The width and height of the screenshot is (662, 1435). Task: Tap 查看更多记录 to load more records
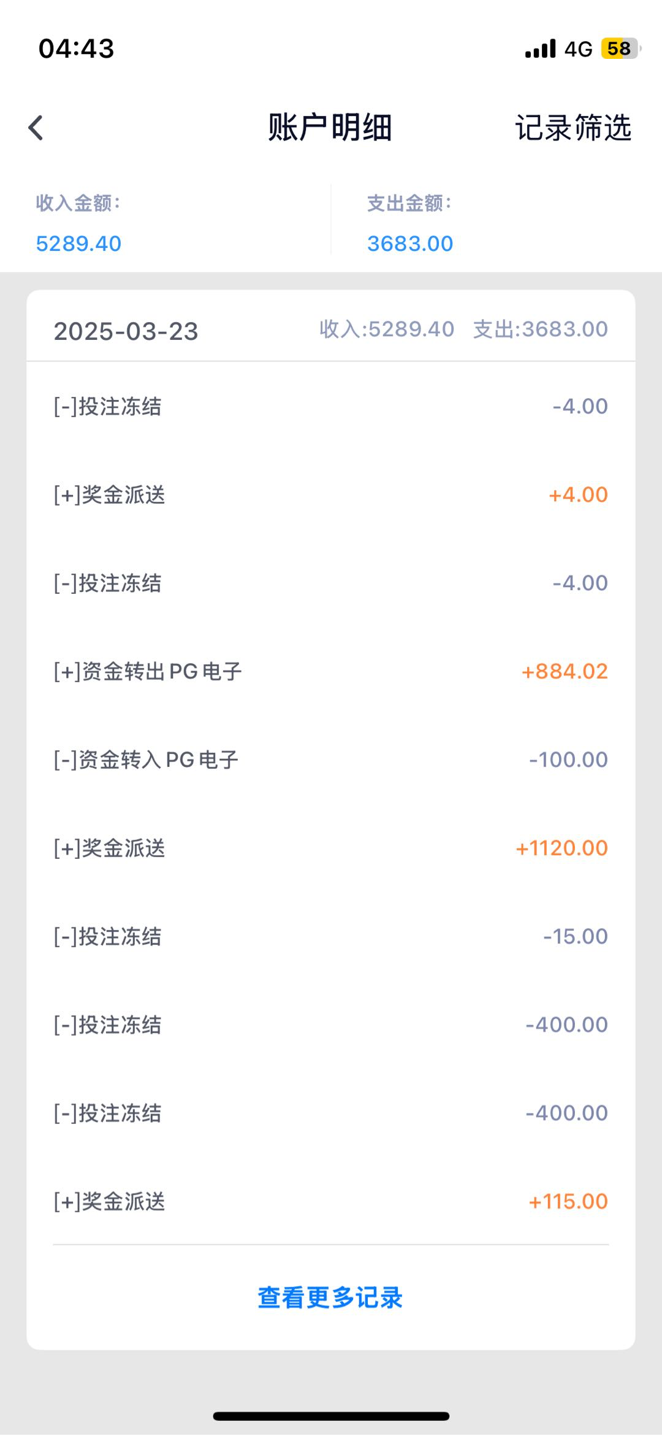point(330,1298)
